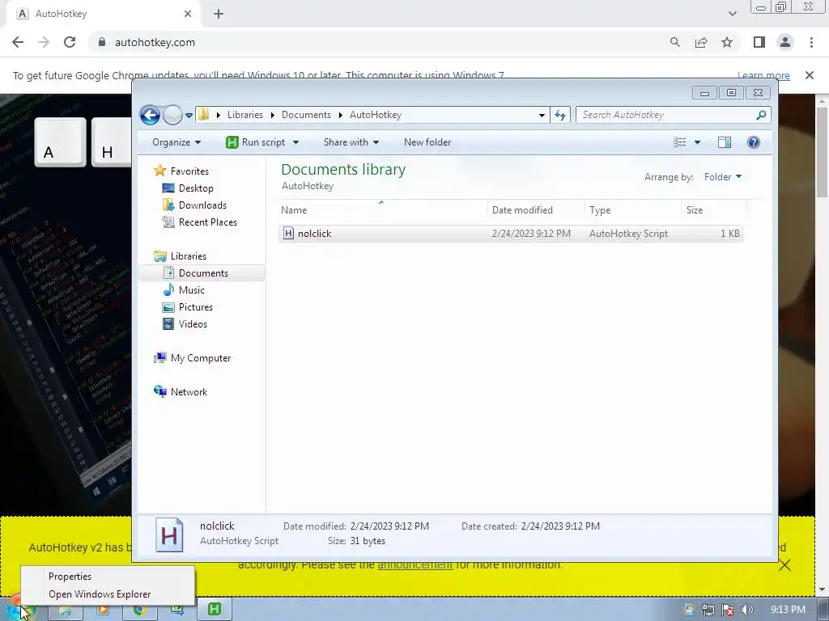The image size is (829, 621).
Task: Open My Computer in navigation pane
Action: 201,358
